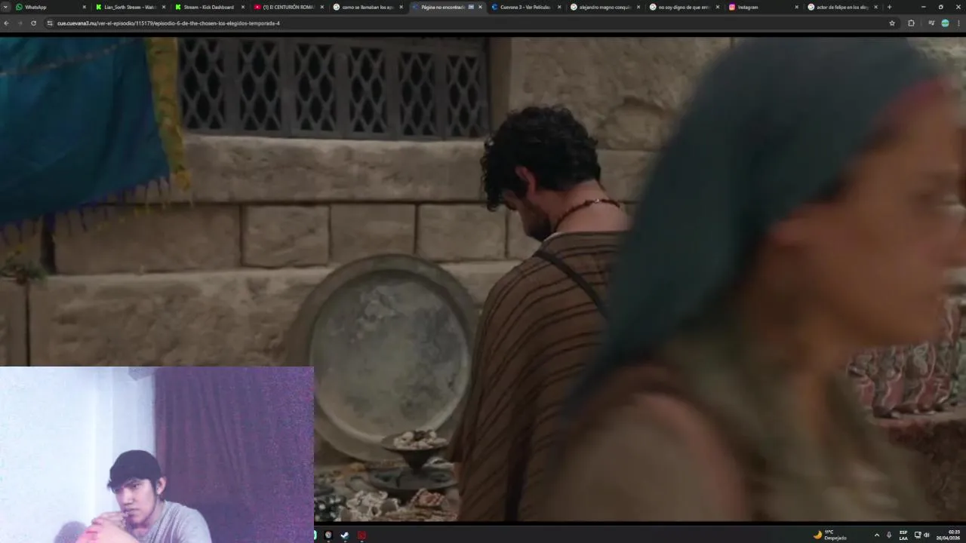This screenshot has height=543, width=966.
Task: Open media controls in Chrome toolbar
Action: 931,23
